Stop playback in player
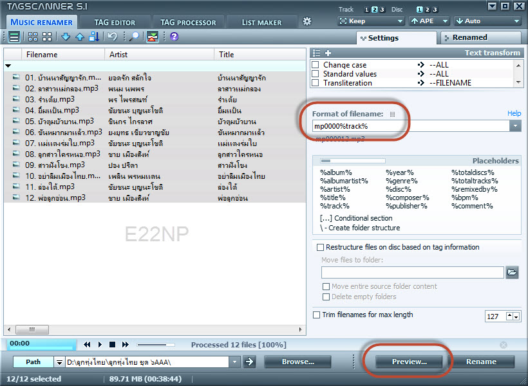528x386 pixels. pyautogui.click(x=113, y=344)
